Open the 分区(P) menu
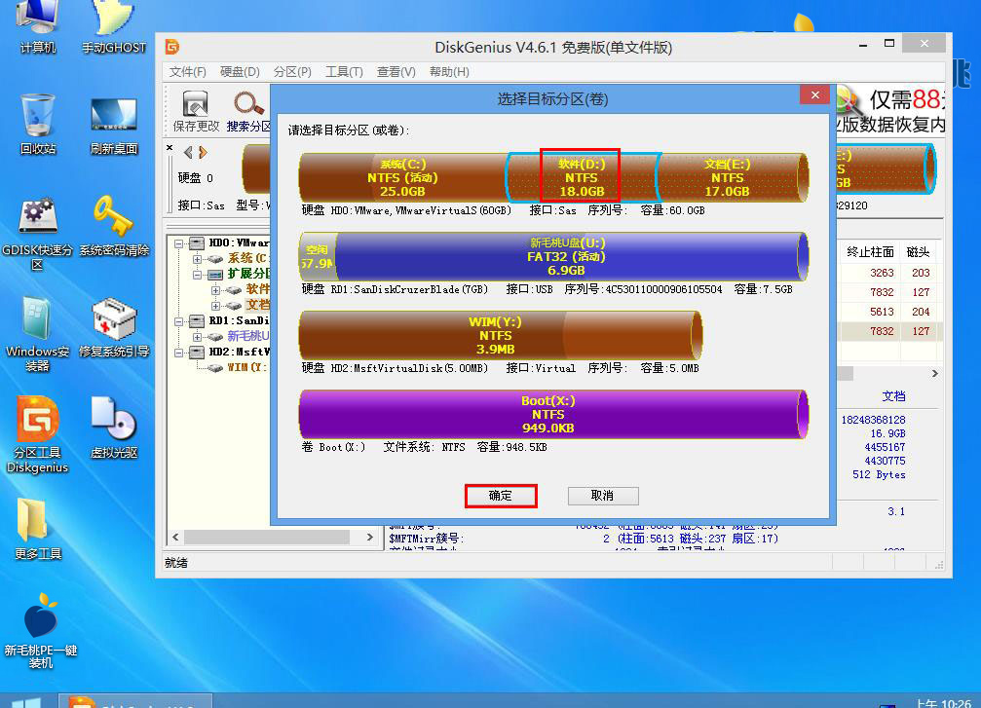This screenshot has height=708, width=981. [x=292, y=72]
